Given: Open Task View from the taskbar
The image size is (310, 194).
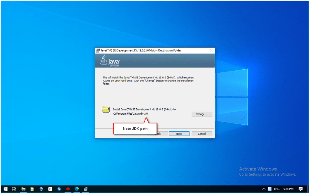Looking at the screenshot, I should pyautogui.click(x=14, y=189).
